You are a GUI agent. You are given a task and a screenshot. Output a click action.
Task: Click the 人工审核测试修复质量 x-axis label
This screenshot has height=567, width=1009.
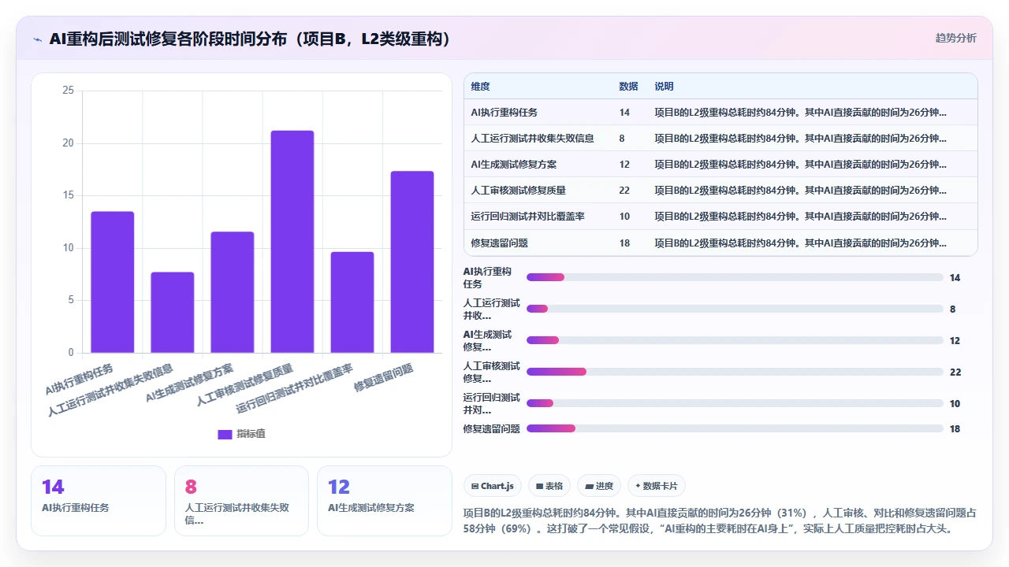[244, 384]
